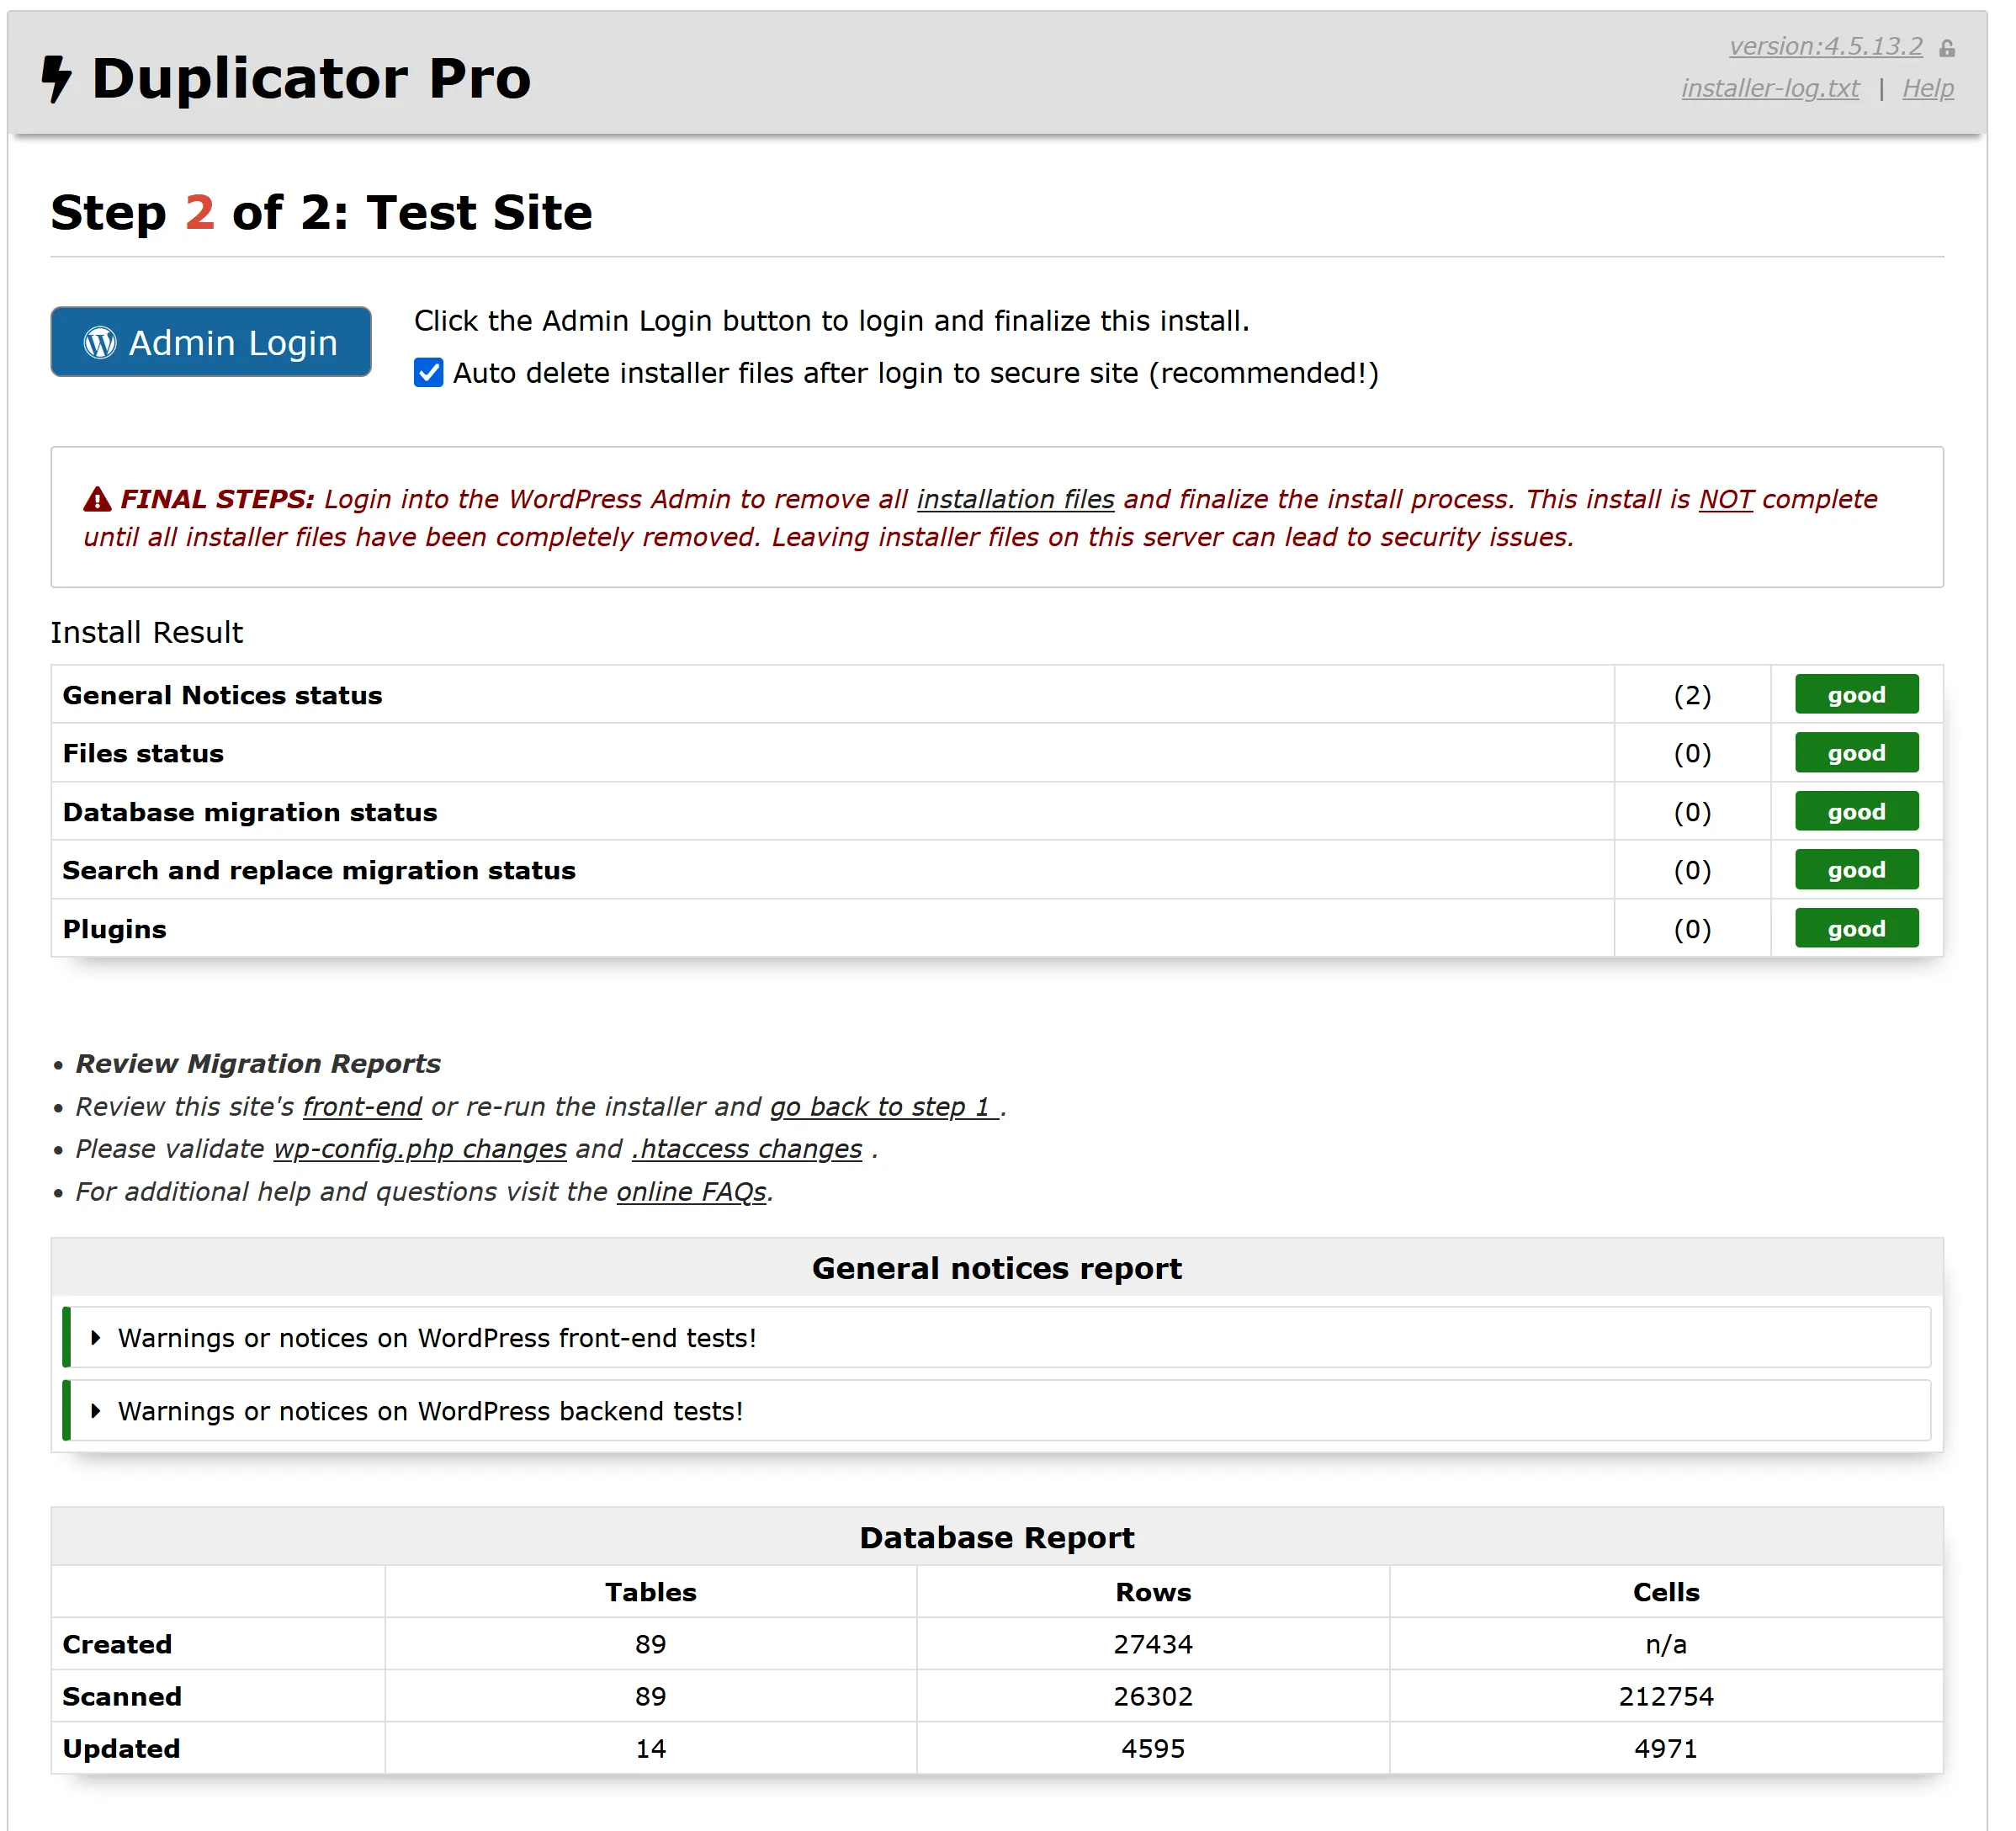
Task: Click the red warning triangle icon
Action: [x=97, y=499]
